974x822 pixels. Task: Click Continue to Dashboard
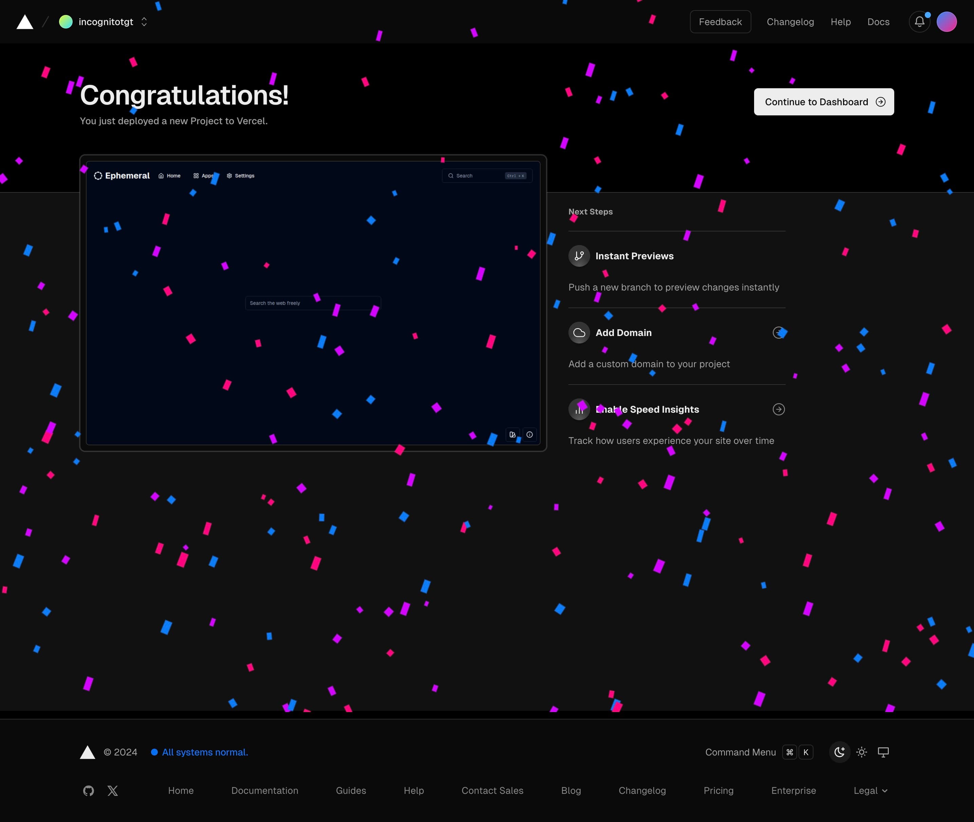pos(823,101)
